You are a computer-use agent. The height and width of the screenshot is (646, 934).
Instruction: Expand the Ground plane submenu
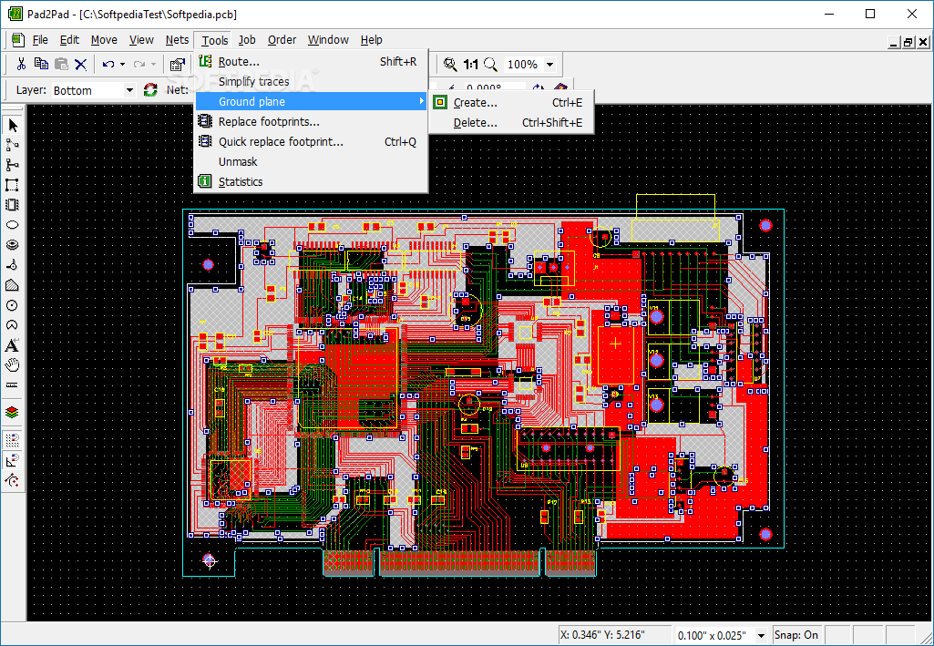point(311,102)
